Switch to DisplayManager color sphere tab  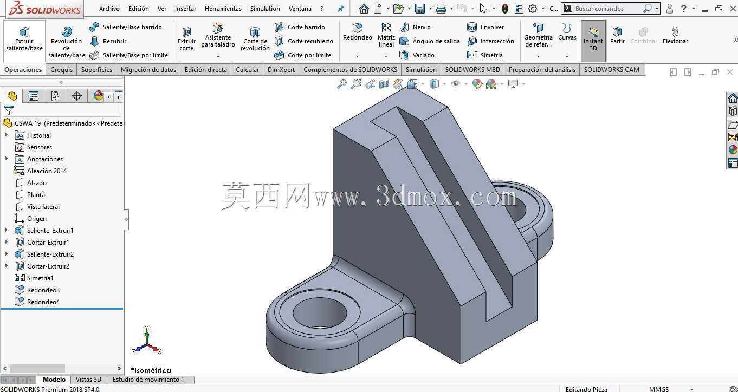98,96
